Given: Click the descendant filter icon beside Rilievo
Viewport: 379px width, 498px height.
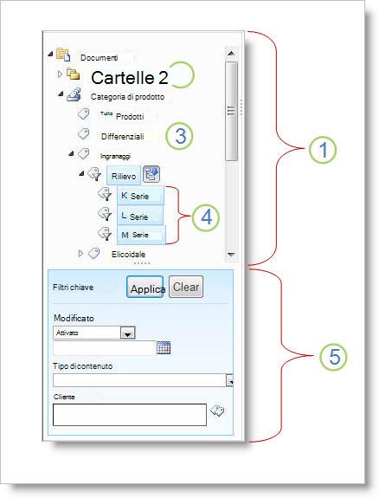Looking at the screenshot, I should click(x=151, y=174).
